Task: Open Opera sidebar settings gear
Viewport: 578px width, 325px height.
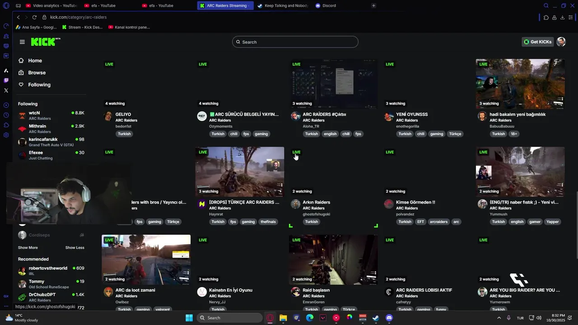Action: point(6,135)
